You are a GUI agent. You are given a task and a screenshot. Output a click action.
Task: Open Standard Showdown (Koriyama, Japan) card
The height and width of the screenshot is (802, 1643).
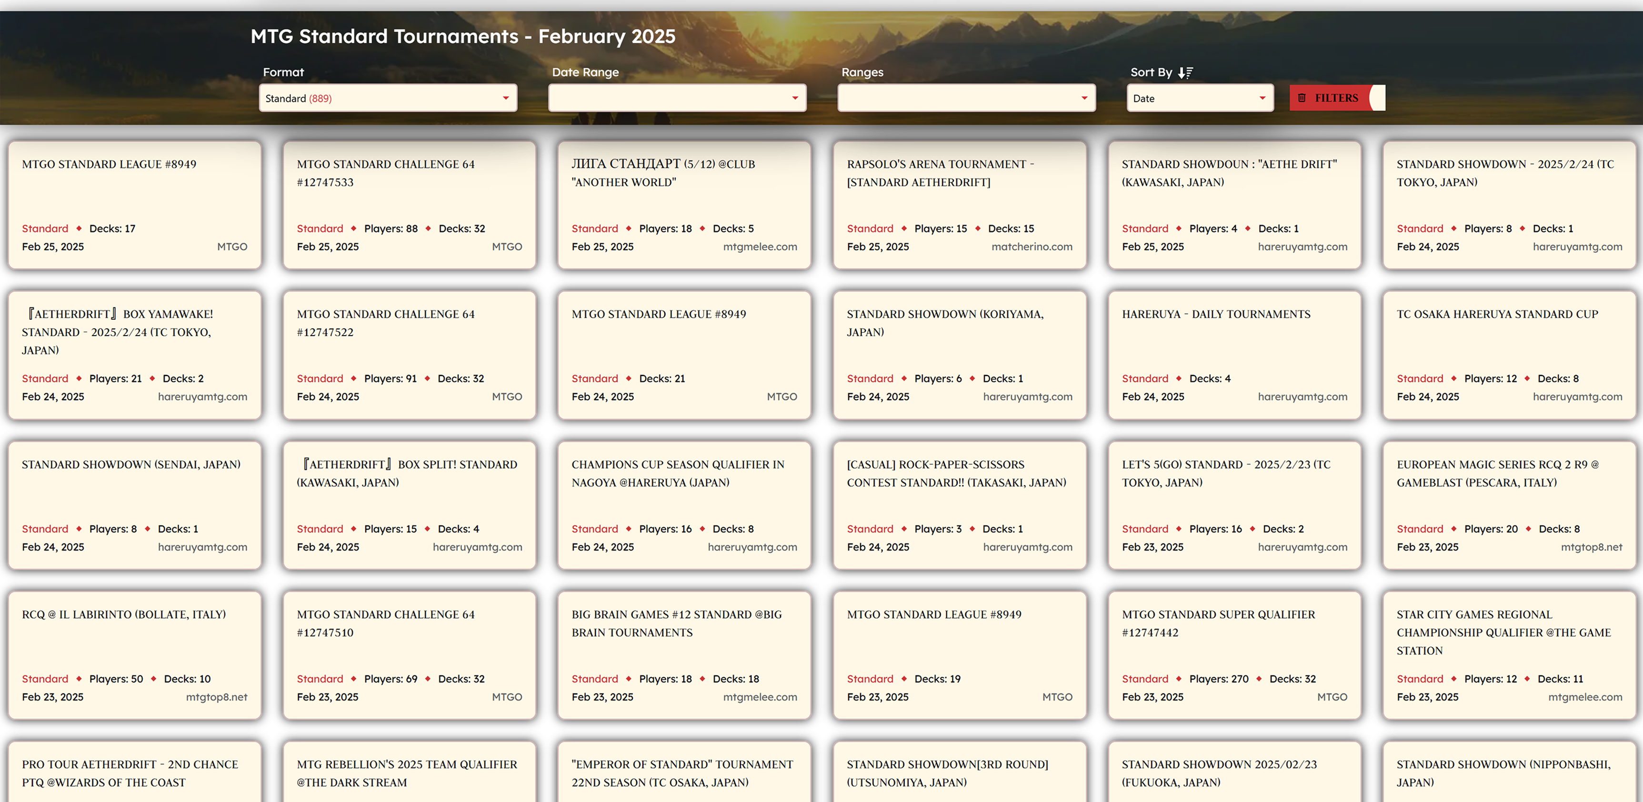[959, 355]
